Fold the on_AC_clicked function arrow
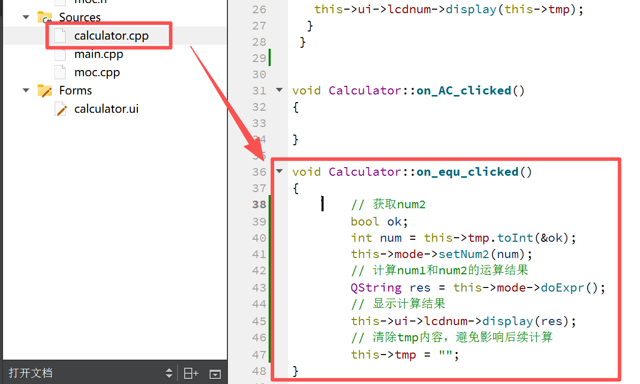The width and height of the screenshot is (640, 384). (x=279, y=90)
